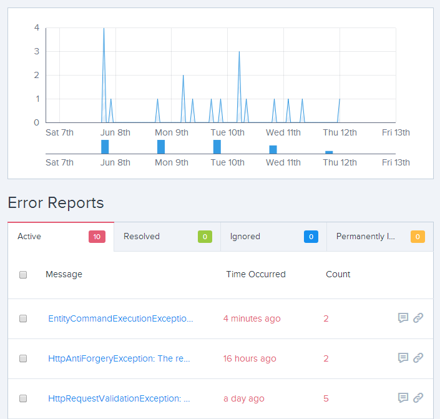
Task: Click the Mon 9th daily bar
Action: tap(161, 147)
